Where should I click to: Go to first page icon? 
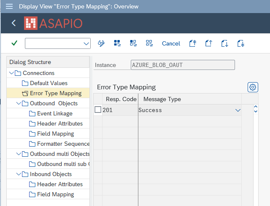coord(193,43)
